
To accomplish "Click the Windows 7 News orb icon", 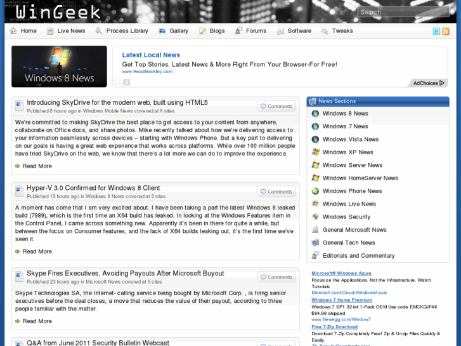I will tap(315, 126).
